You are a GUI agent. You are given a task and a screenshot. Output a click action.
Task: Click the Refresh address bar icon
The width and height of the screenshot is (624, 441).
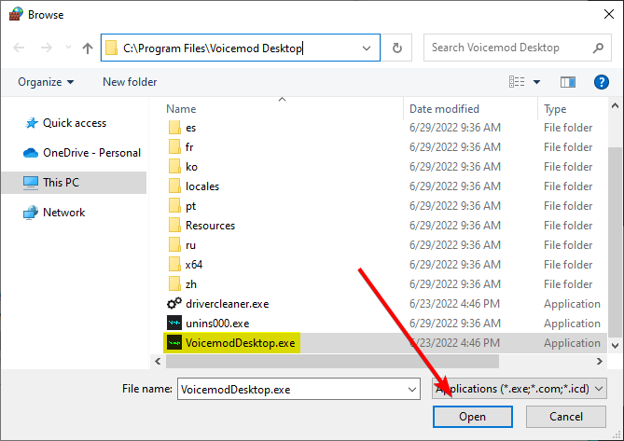coord(397,48)
